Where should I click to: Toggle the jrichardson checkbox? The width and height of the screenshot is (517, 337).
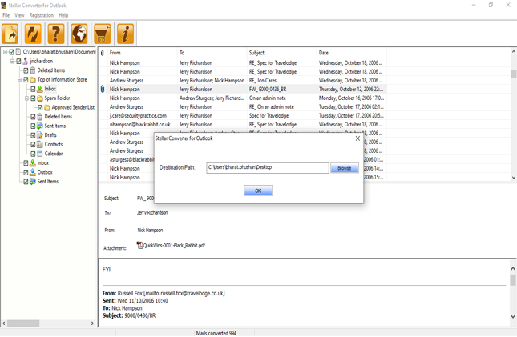[18, 61]
